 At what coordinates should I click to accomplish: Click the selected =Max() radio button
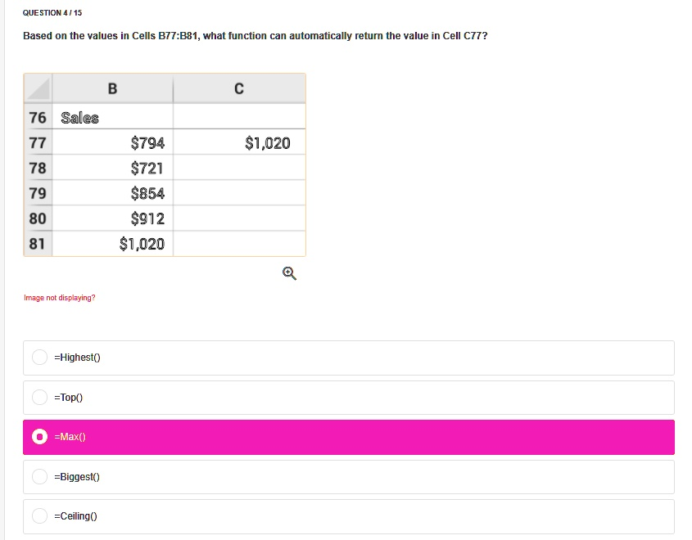click(40, 437)
